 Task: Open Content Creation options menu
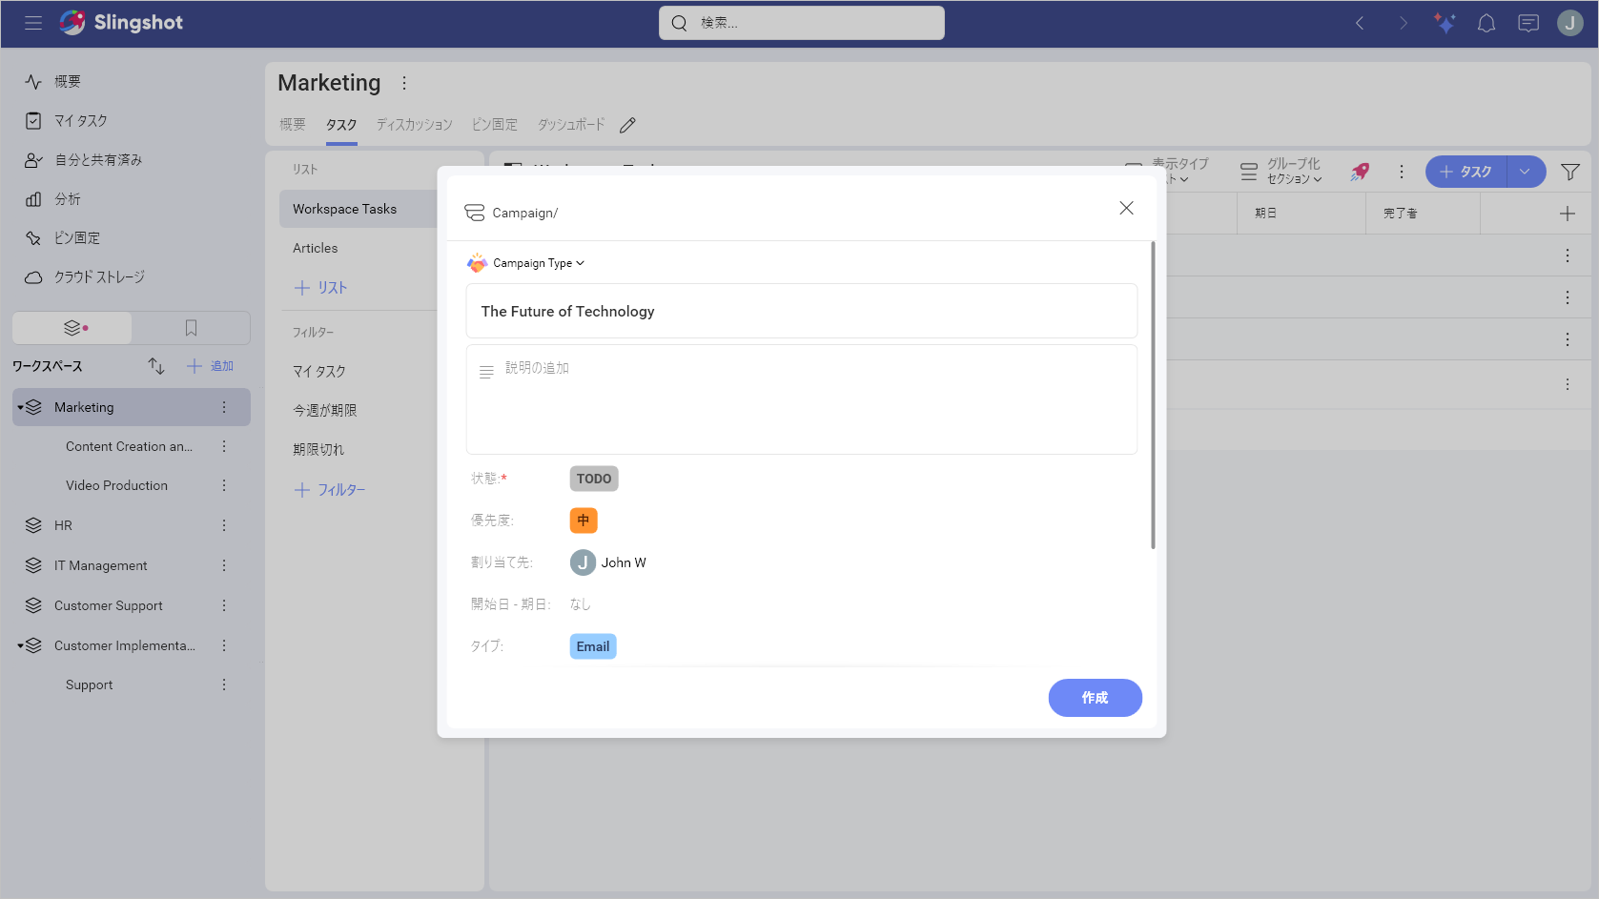[224, 446]
